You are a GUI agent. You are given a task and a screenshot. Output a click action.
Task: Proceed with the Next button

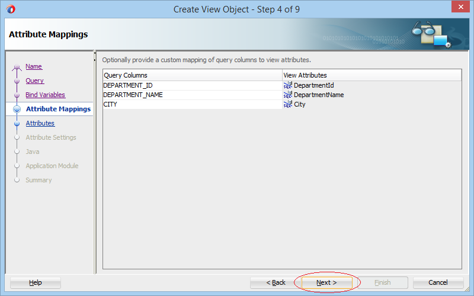coord(327,283)
